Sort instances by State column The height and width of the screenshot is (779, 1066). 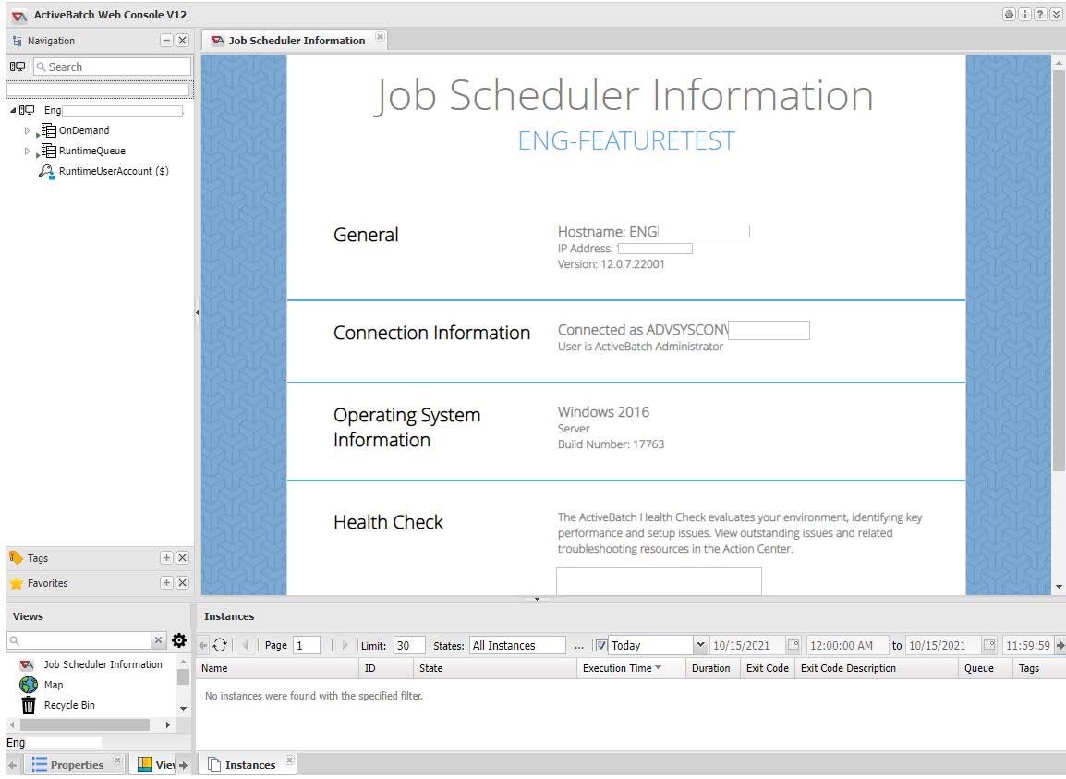494,668
